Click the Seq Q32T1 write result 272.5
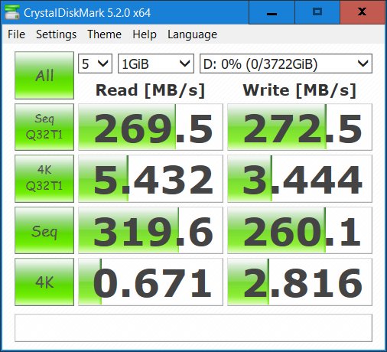The width and height of the screenshot is (387, 352). point(300,127)
